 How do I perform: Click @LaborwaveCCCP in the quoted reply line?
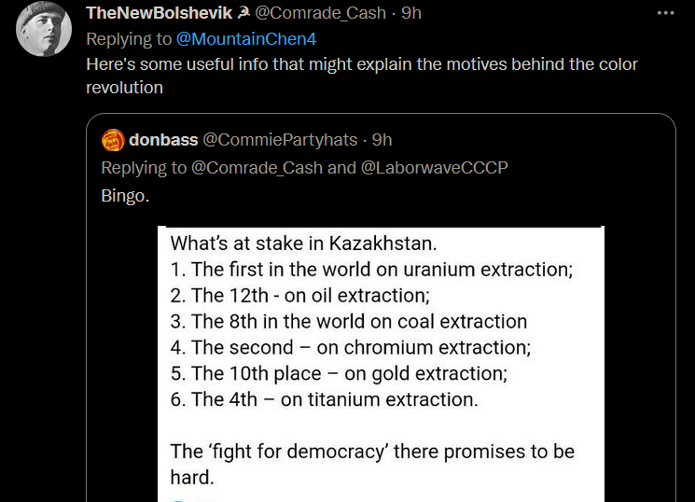[436, 168]
